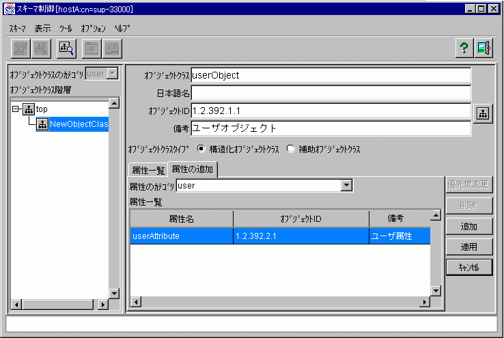Click the 備考 column header
The image size is (504, 338).
point(400,219)
